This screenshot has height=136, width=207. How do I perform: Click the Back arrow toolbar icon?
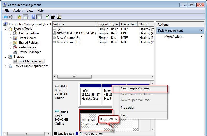[x=5, y=17]
